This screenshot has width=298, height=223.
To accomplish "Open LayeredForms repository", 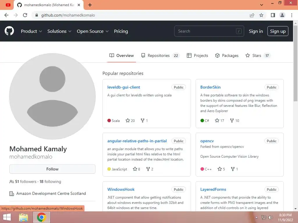I will (213, 189).
